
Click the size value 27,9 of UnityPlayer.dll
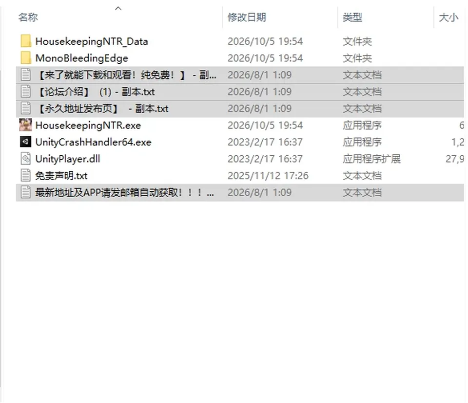click(455, 159)
